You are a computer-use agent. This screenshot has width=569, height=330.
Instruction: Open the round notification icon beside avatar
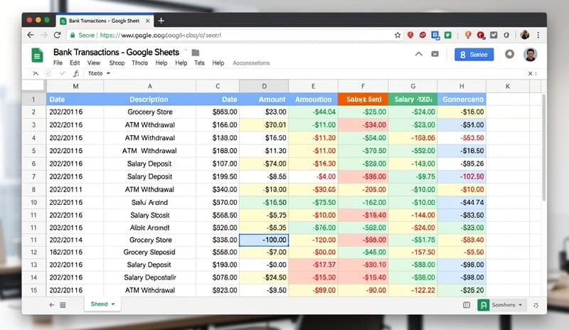509,54
